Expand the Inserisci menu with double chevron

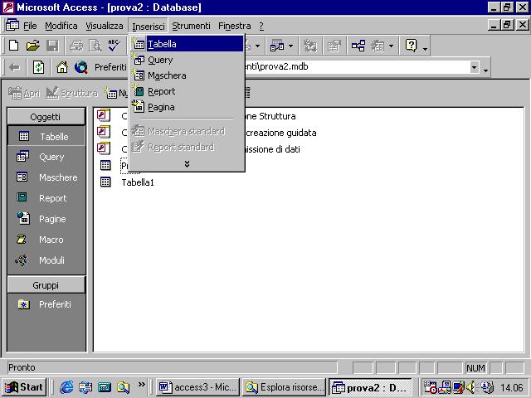tap(187, 164)
